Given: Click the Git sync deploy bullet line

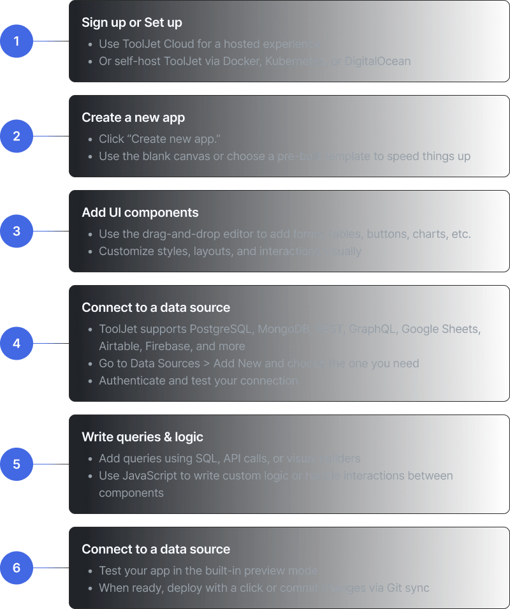Looking at the screenshot, I should pyautogui.click(x=264, y=588).
